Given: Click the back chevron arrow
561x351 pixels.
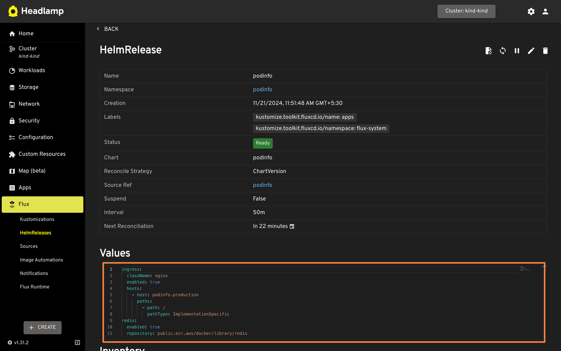Looking at the screenshot, I should 98,29.
